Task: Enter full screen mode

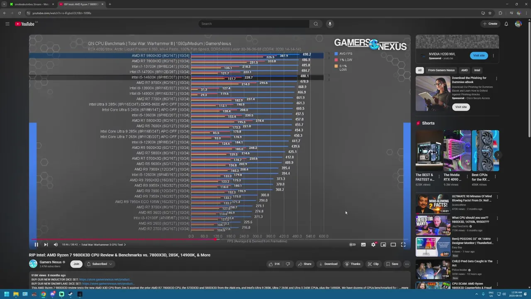Action: coord(403,245)
